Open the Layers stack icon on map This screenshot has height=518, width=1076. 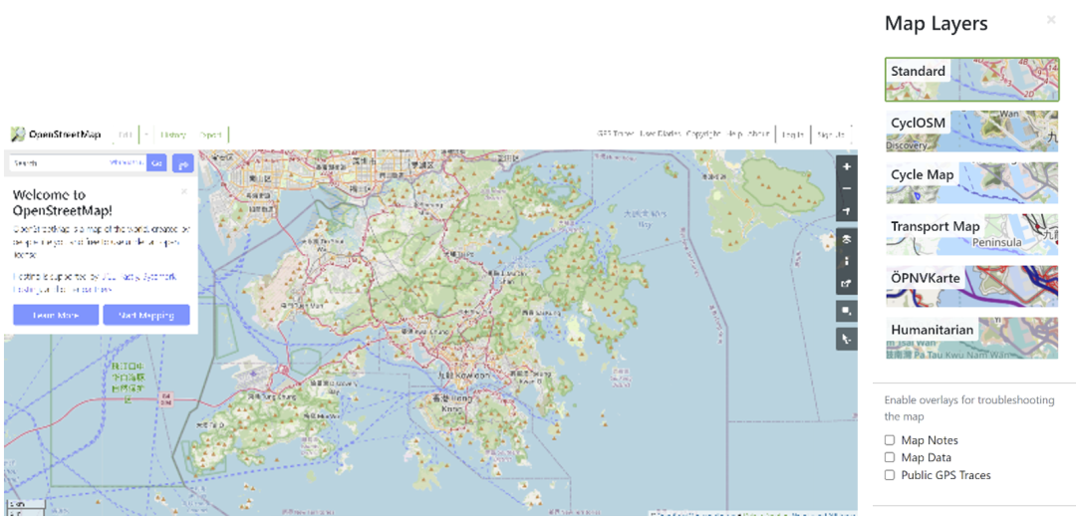point(847,239)
